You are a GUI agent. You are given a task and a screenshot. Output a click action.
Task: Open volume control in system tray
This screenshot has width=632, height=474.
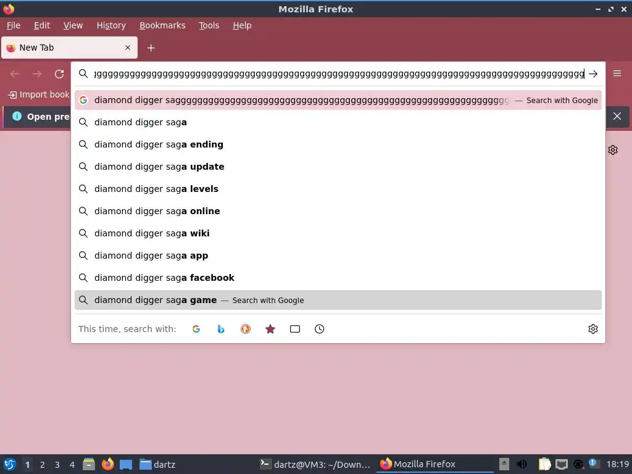(522, 464)
